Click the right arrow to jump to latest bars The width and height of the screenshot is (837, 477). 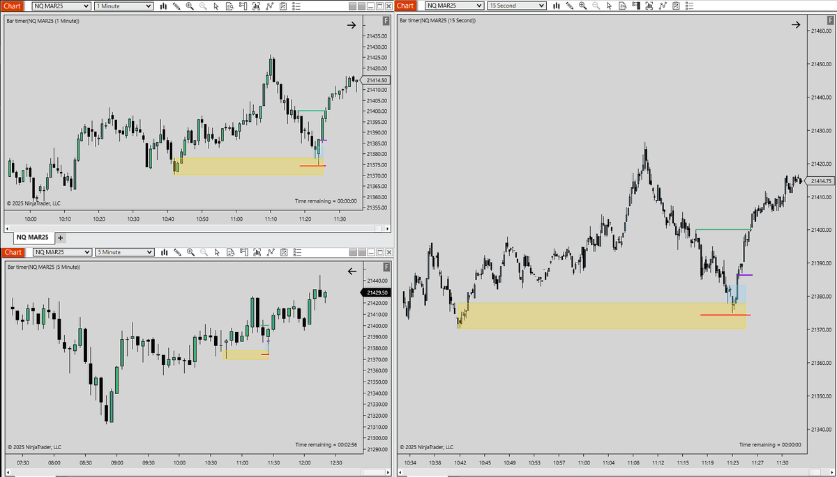click(351, 24)
